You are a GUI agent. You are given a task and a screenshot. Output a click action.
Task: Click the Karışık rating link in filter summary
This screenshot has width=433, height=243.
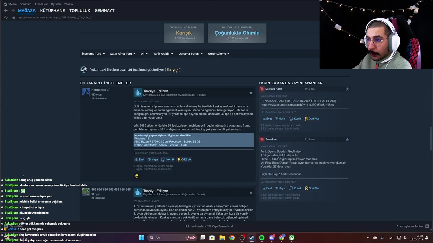tap(173, 70)
